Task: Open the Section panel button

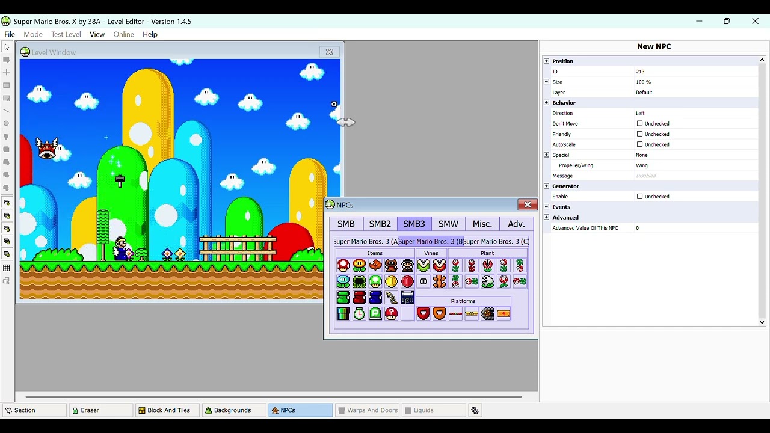Action: click(x=34, y=410)
